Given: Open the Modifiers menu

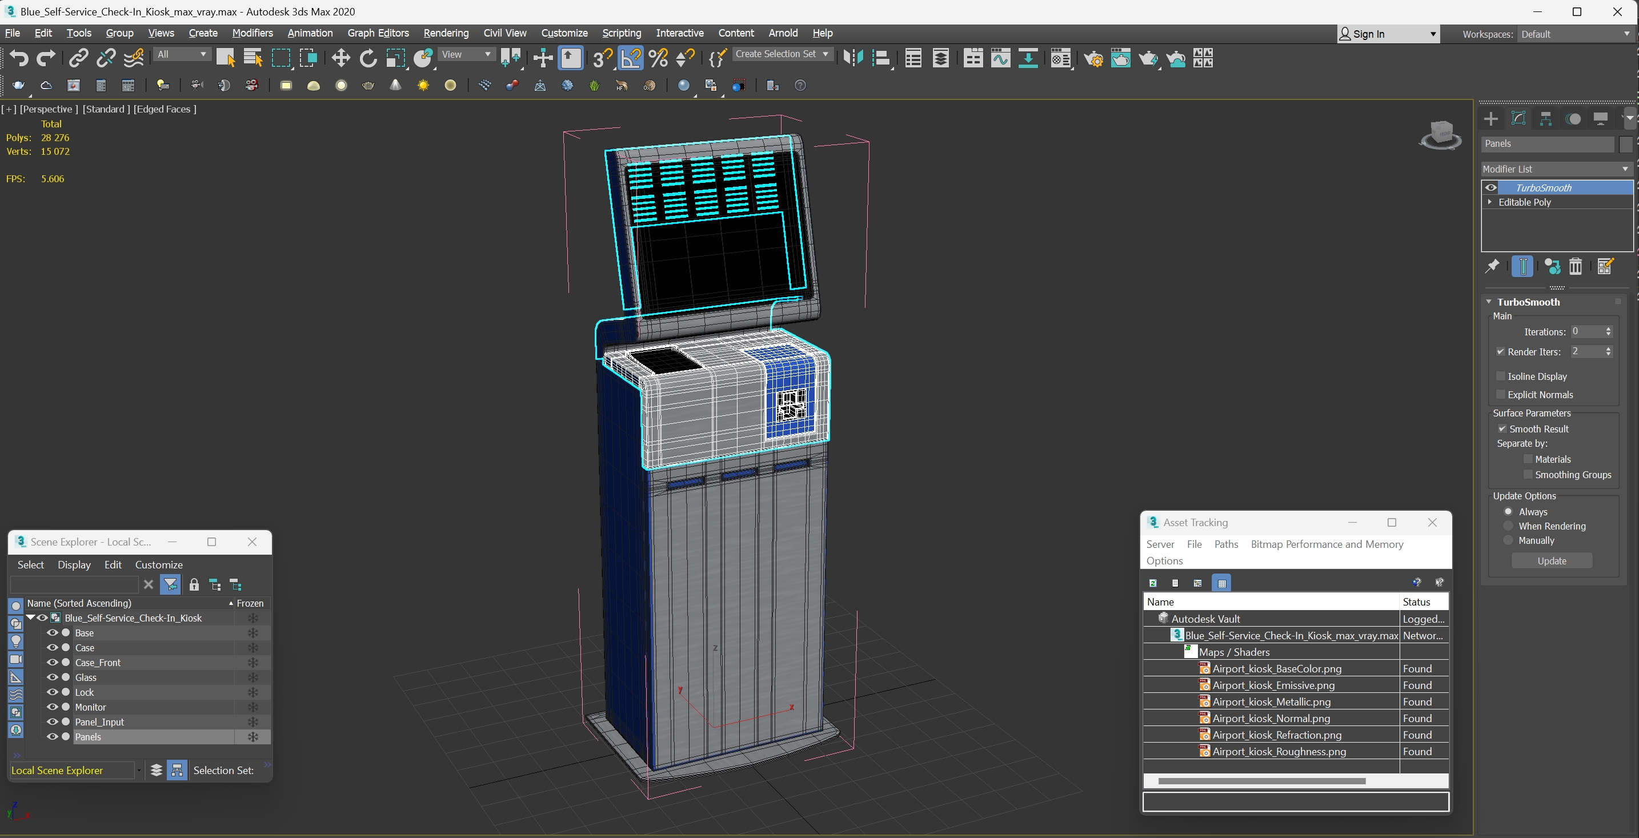Looking at the screenshot, I should click(x=252, y=33).
